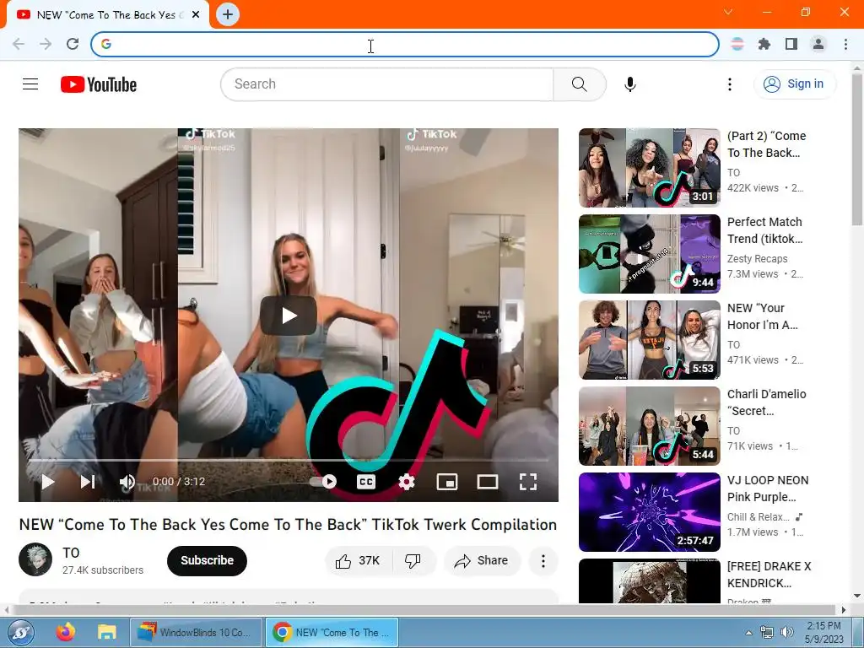Switch to the Chrome taskbar window

(x=332, y=633)
